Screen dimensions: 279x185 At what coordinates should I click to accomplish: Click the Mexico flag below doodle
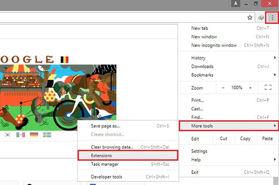(x=20, y=135)
